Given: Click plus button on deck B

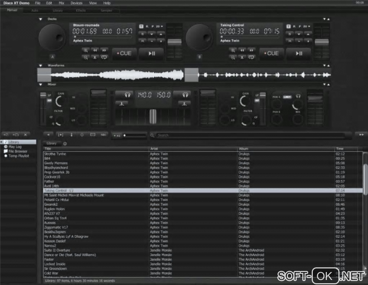Looking at the screenshot, I should tap(308, 41).
